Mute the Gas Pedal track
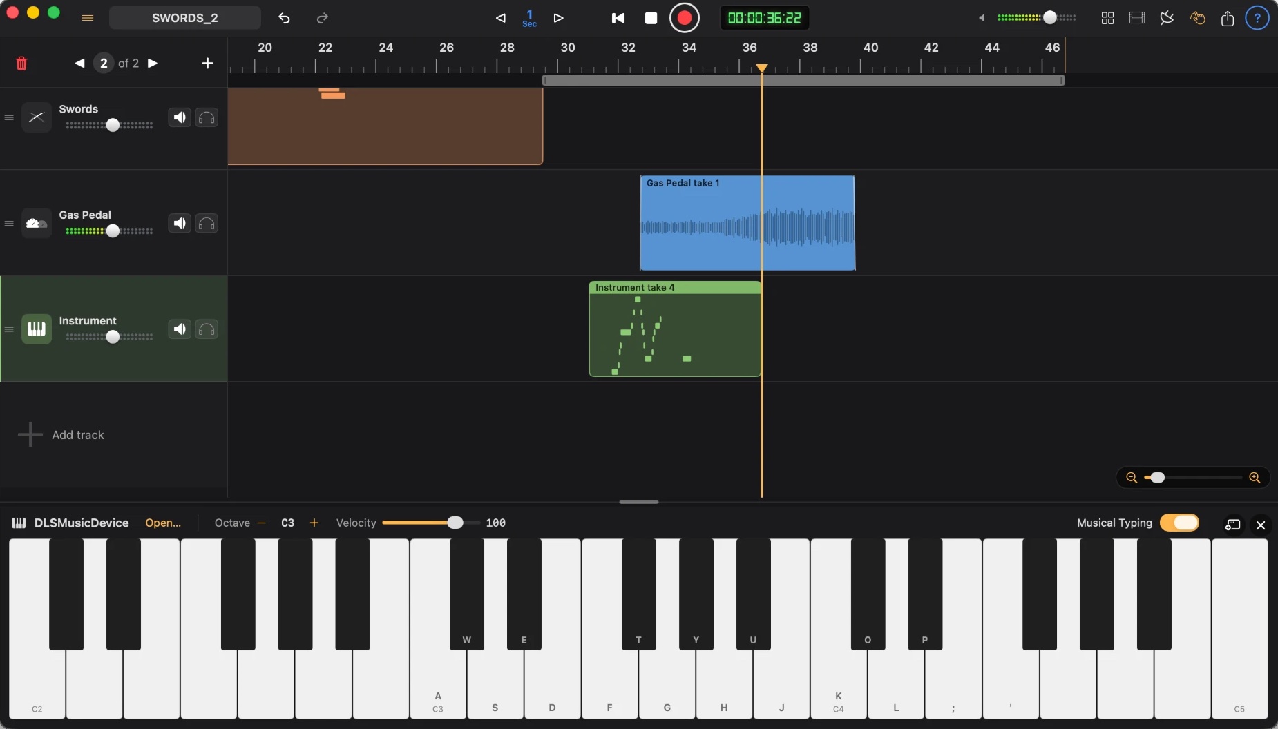 pyautogui.click(x=180, y=223)
